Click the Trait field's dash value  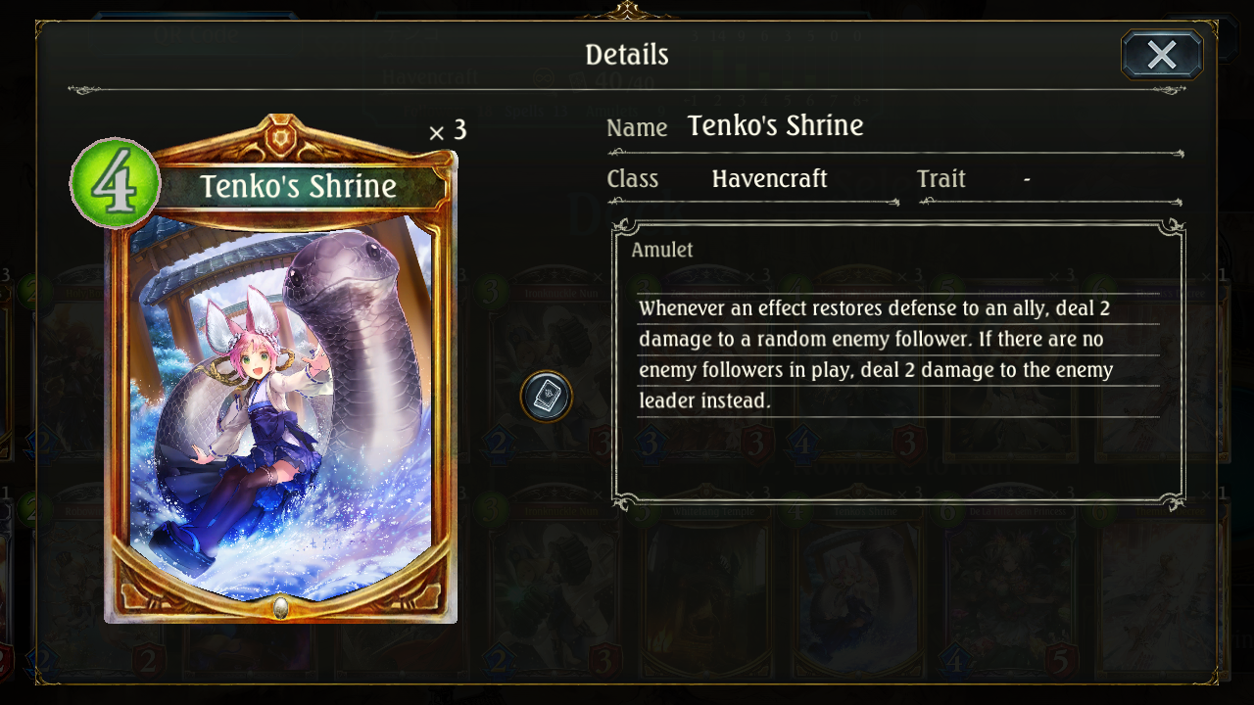[1026, 179]
